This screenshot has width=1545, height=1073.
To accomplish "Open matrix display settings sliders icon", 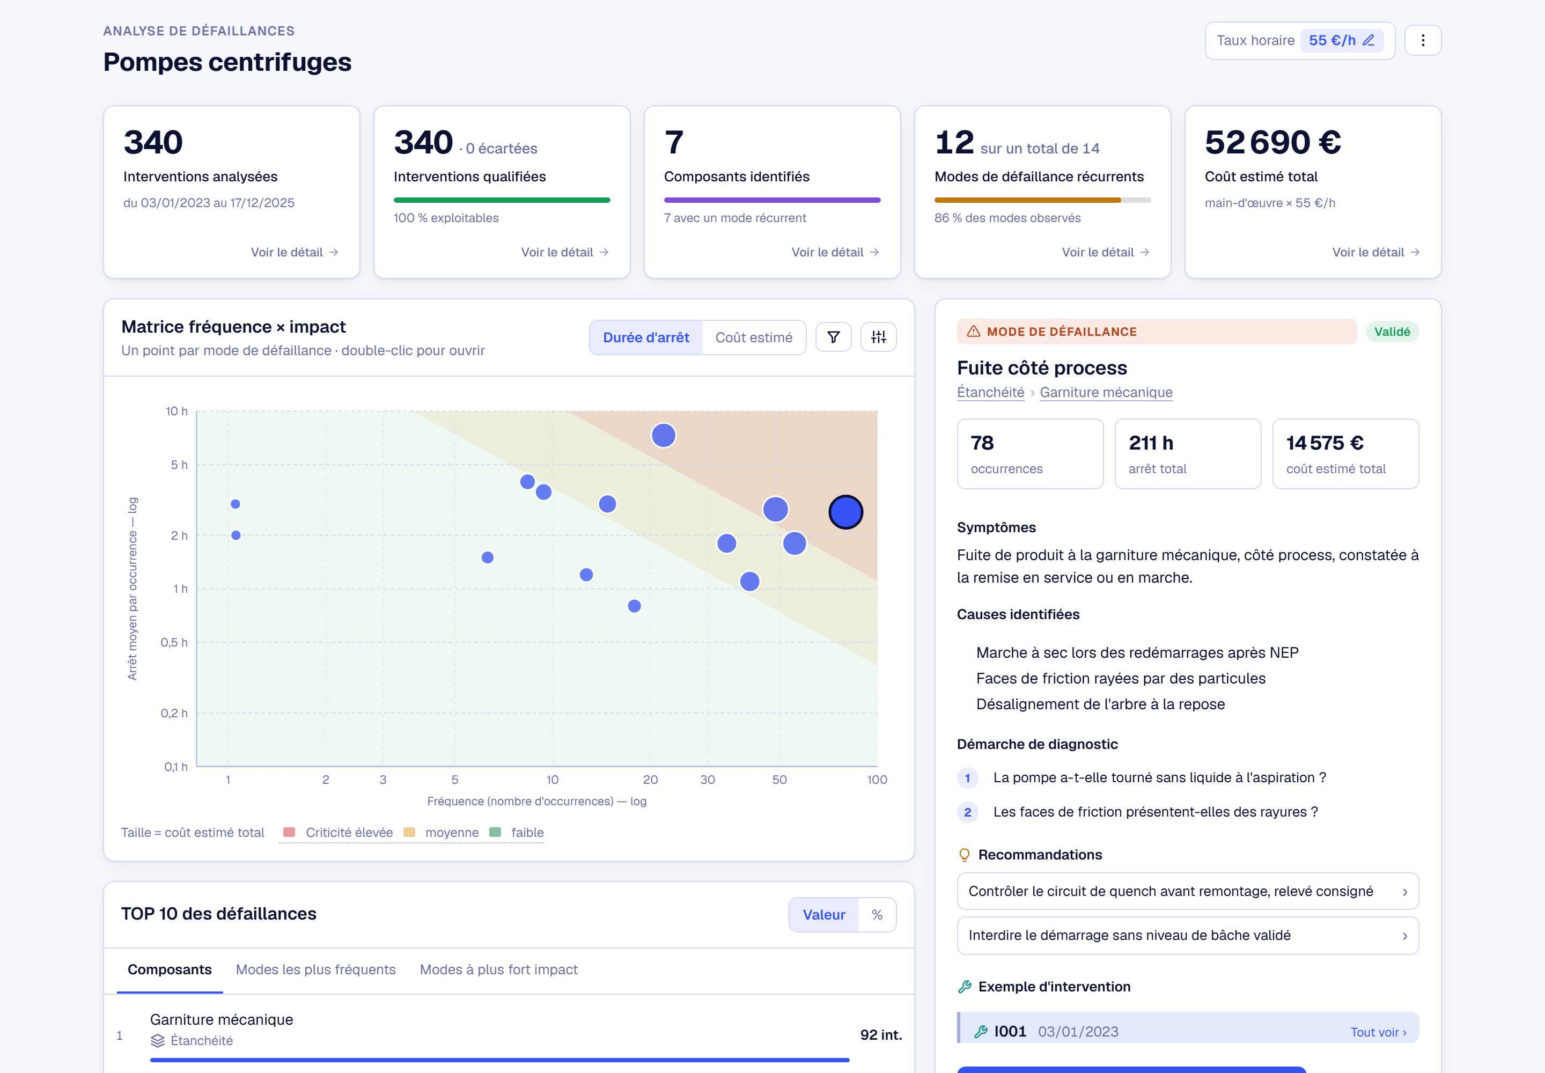I will pos(878,337).
